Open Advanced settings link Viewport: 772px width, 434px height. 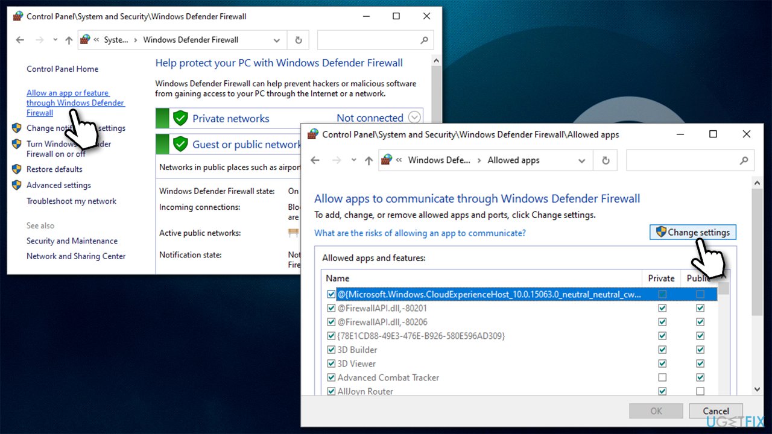click(x=59, y=185)
